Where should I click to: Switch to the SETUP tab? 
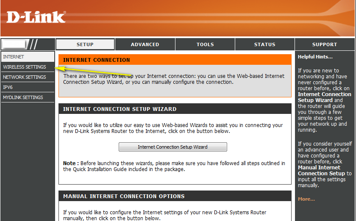tap(85, 44)
